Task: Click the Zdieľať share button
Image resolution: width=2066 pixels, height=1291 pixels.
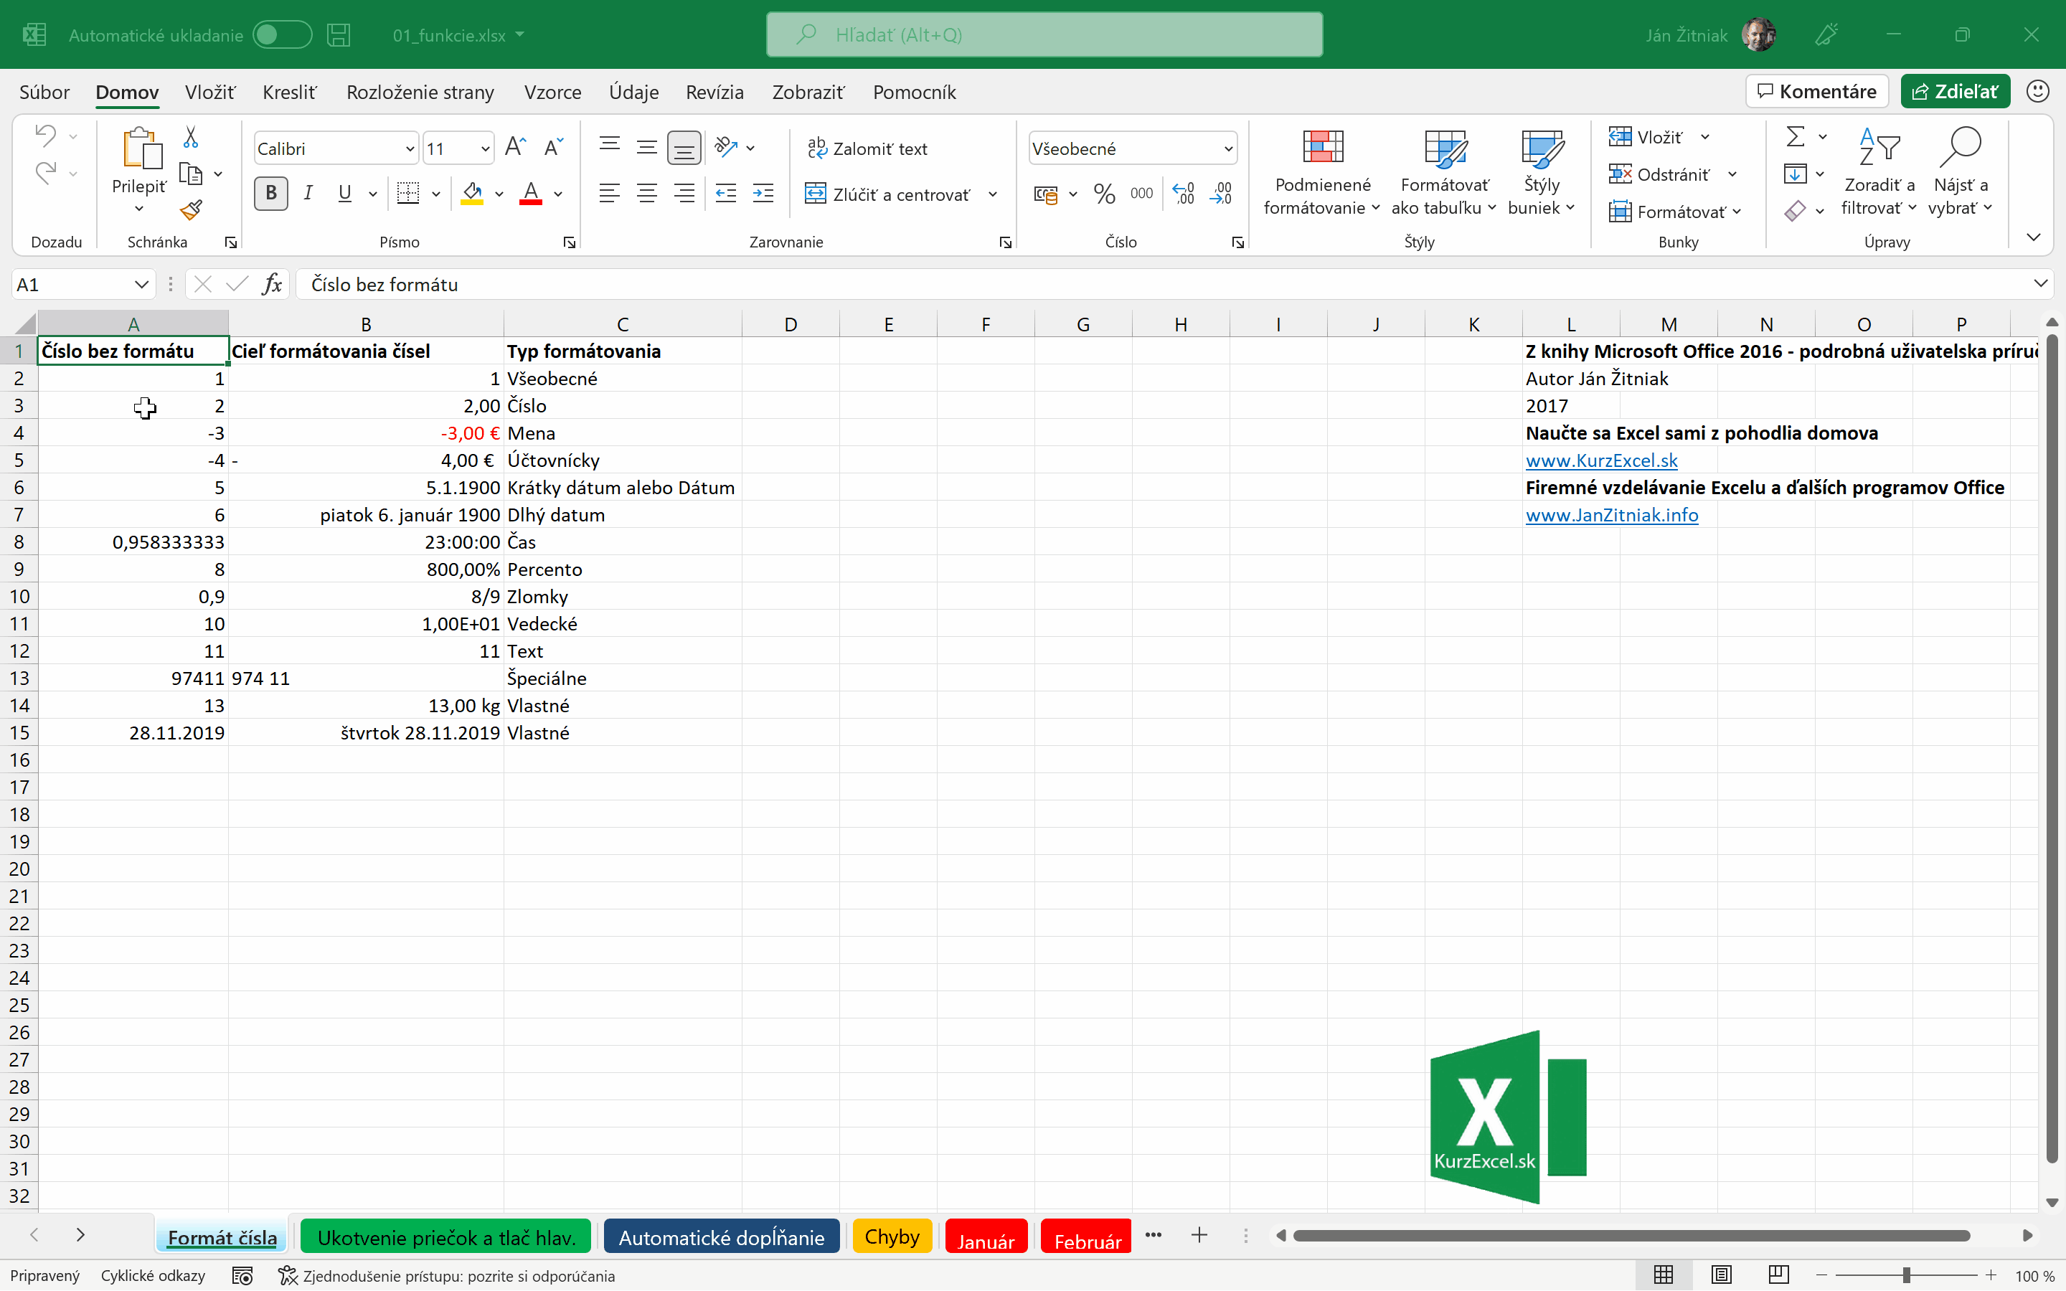Action: (x=1955, y=91)
